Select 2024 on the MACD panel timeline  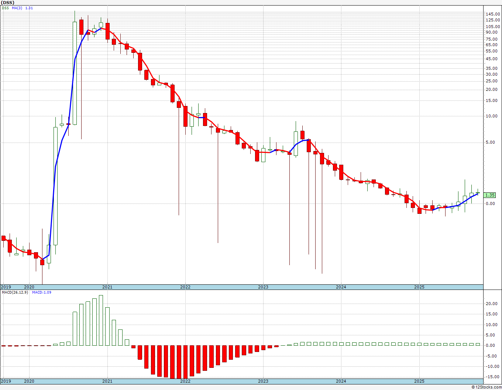(341, 381)
